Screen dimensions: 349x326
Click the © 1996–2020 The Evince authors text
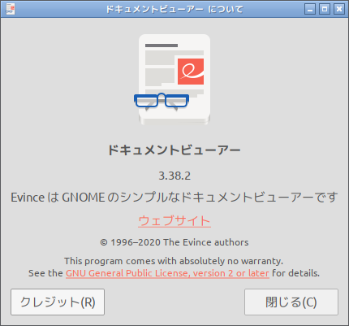(x=174, y=242)
